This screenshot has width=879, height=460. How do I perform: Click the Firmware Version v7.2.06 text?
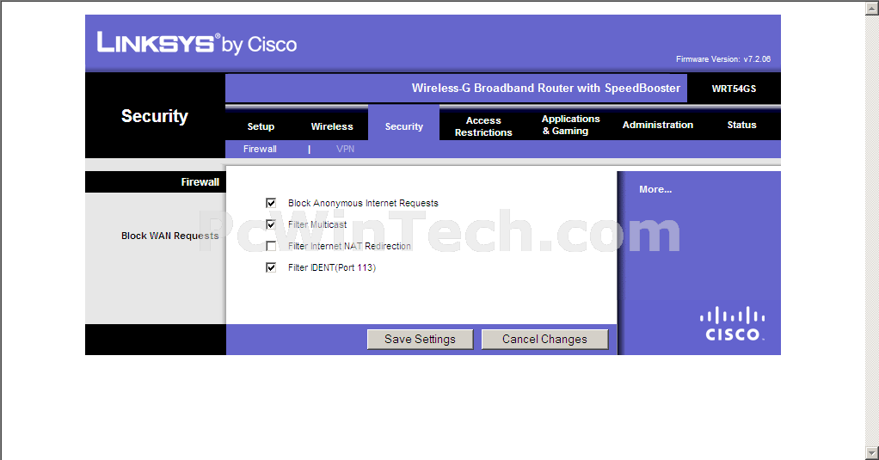click(x=723, y=58)
